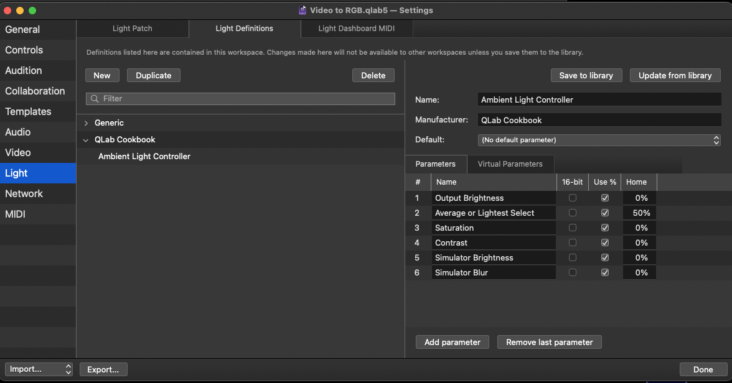Open the Light Dashboard MIDI tab
The image size is (732, 383).
click(x=356, y=29)
